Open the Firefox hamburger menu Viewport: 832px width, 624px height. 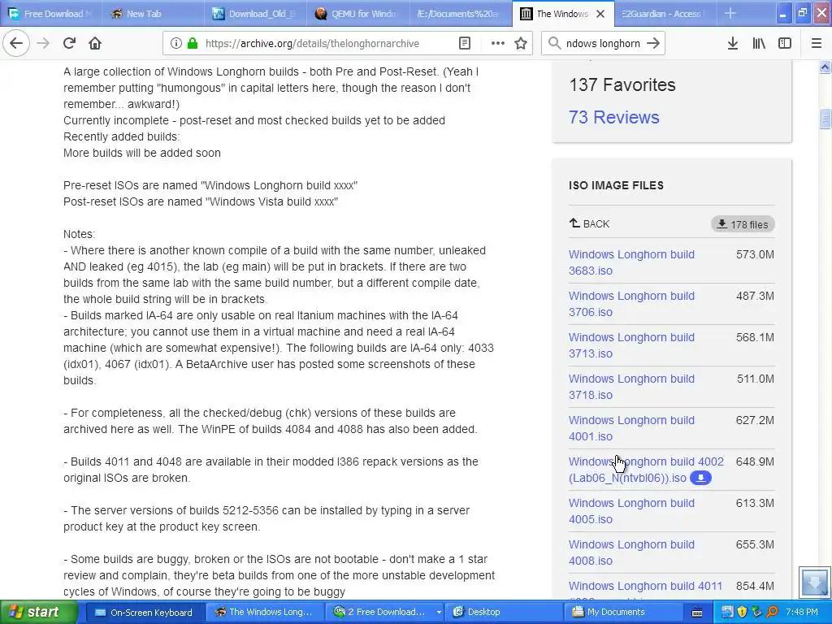click(817, 43)
